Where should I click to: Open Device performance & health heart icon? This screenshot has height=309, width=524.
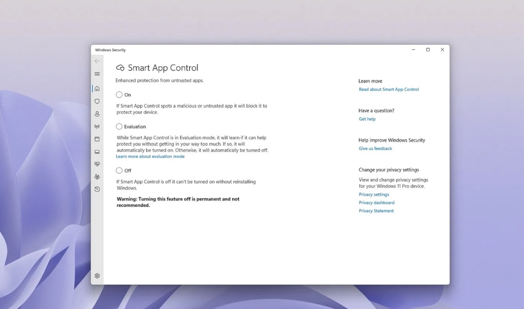97,164
